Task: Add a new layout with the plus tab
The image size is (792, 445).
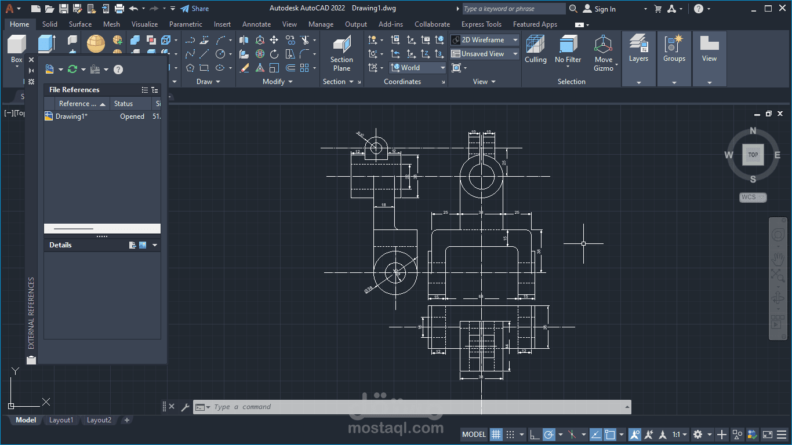Action: [127, 420]
